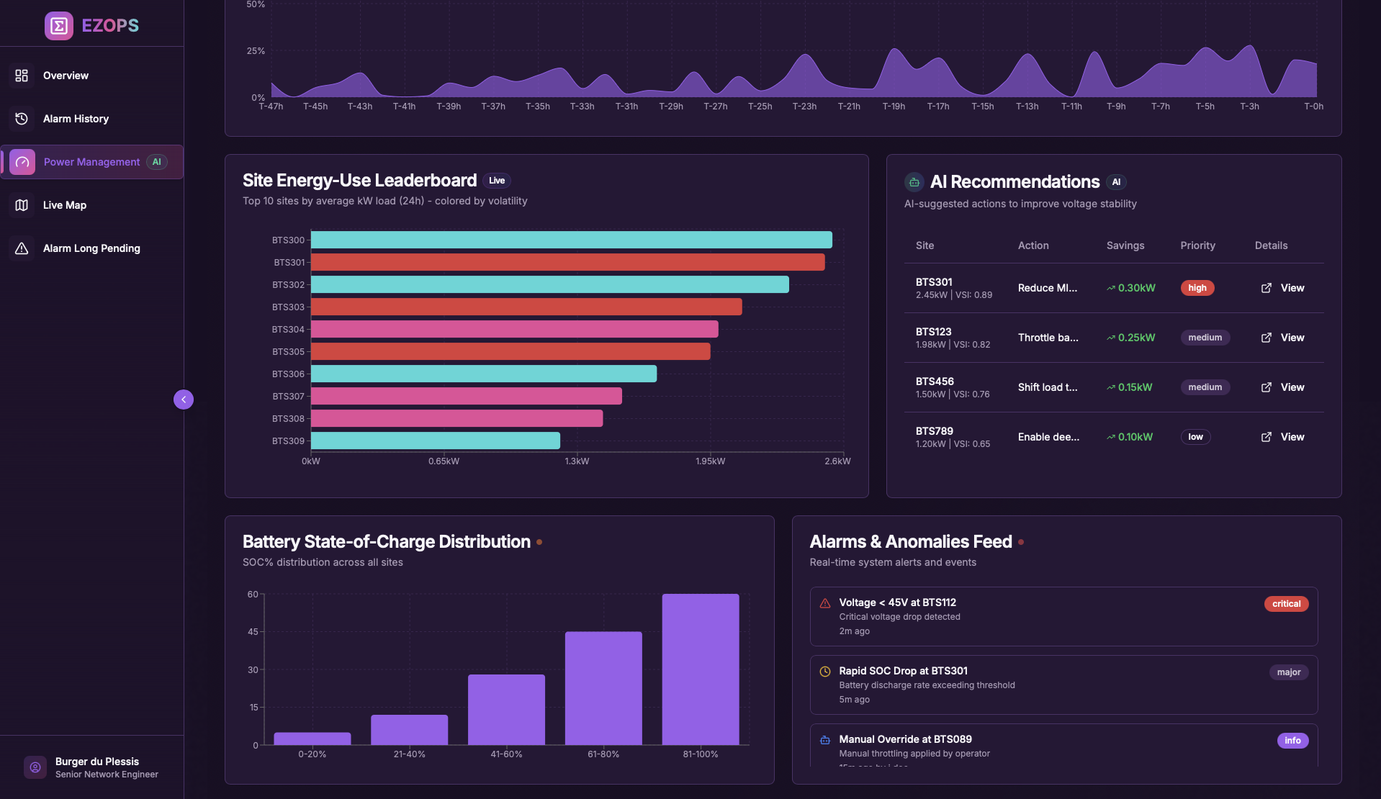Open the Power Management menu item
Viewport: 1381px width, 799px height.
(x=91, y=162)
